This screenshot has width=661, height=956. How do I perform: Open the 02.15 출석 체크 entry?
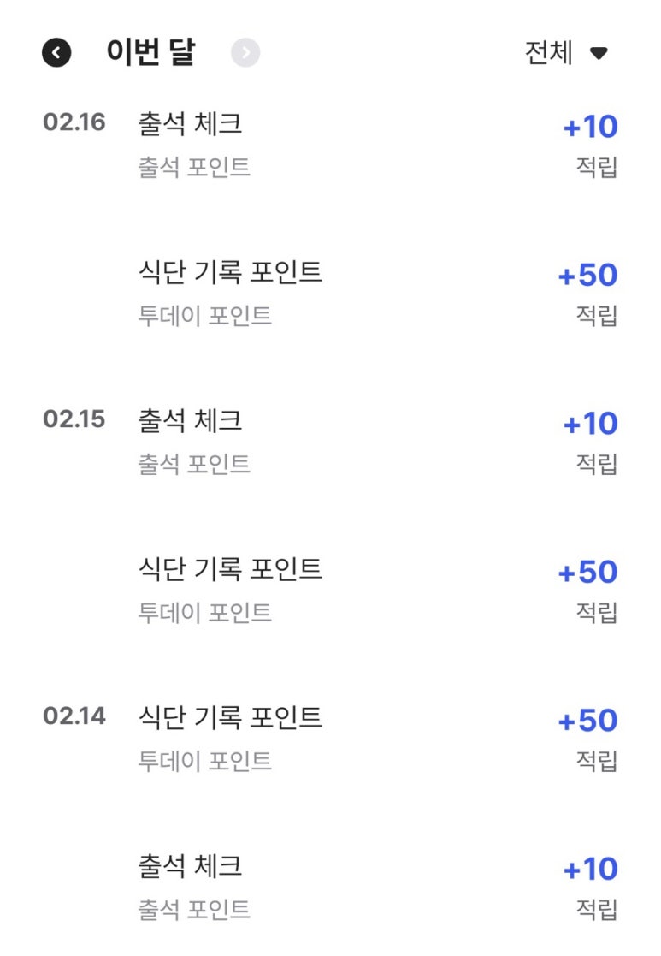click(x=330, y=442)
